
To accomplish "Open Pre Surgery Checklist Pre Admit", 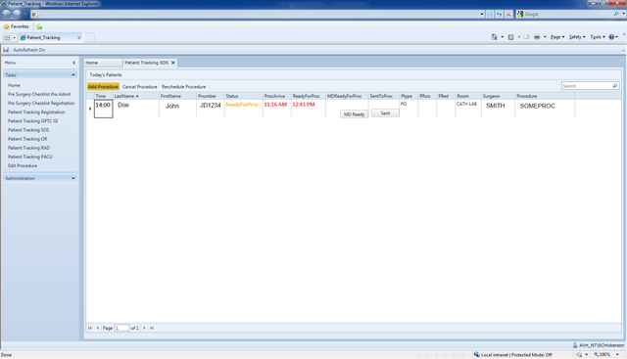I will [39, 94].
